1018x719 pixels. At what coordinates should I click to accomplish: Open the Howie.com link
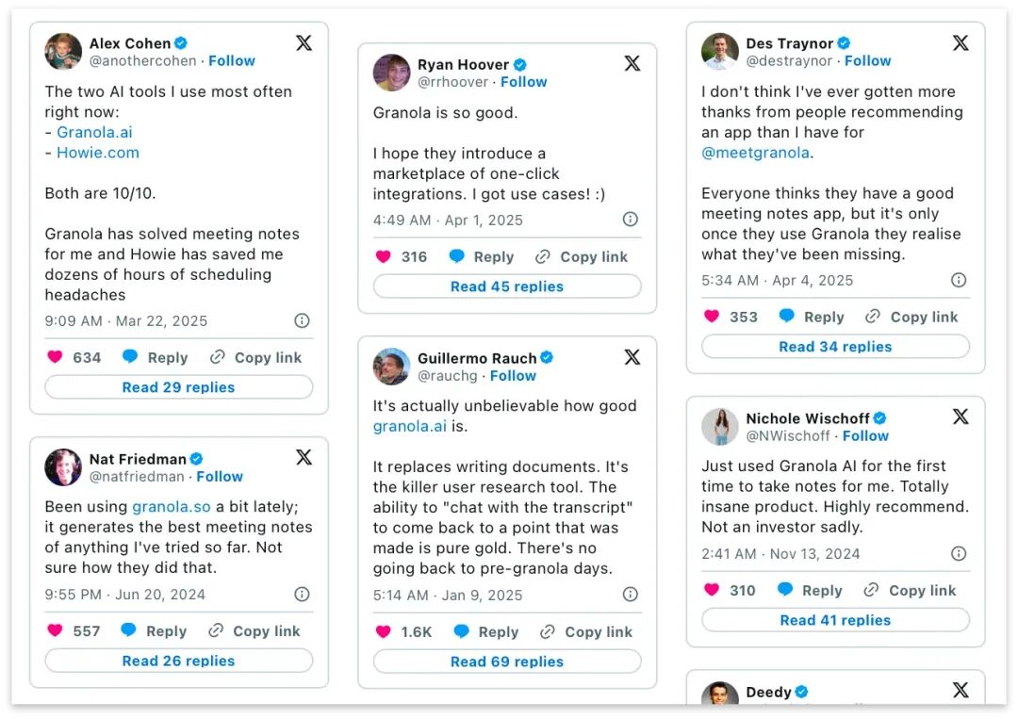[98, 153]
